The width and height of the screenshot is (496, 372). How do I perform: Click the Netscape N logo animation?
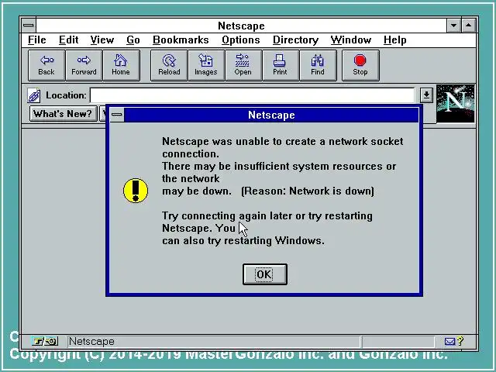(455, 103)
